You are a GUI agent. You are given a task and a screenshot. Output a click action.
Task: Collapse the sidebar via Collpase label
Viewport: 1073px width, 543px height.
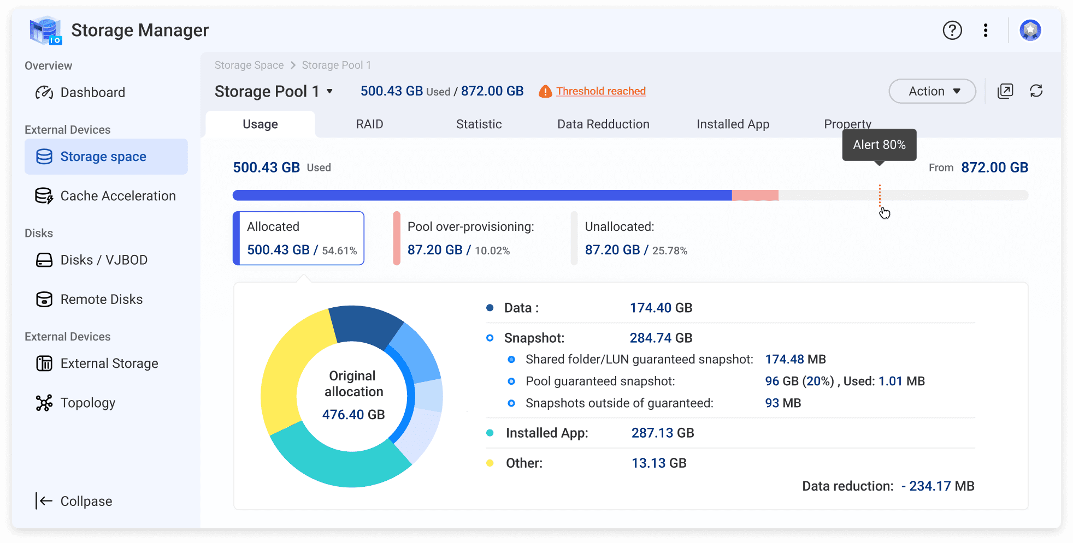[x=86, y=501]
